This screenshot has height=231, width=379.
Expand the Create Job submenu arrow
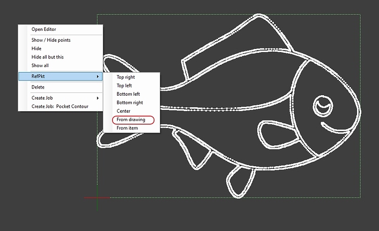[98, 98]
